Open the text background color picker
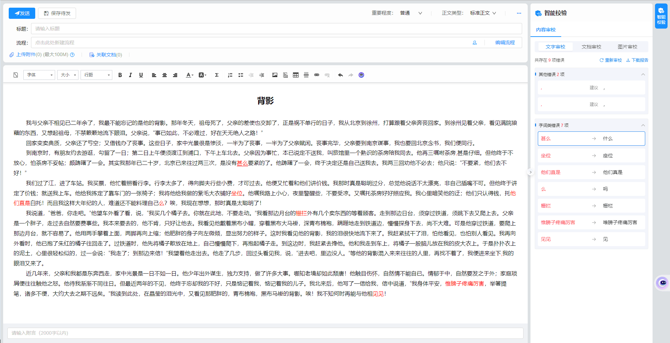This screenshot has height=343, width=670. pos(202,75)
